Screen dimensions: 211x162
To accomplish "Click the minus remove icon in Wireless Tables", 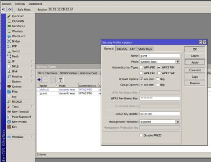I will [46, 80].
